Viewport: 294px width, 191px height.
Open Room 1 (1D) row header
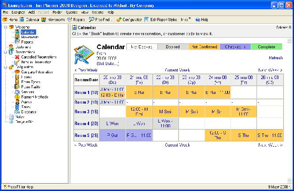[86, 92]
